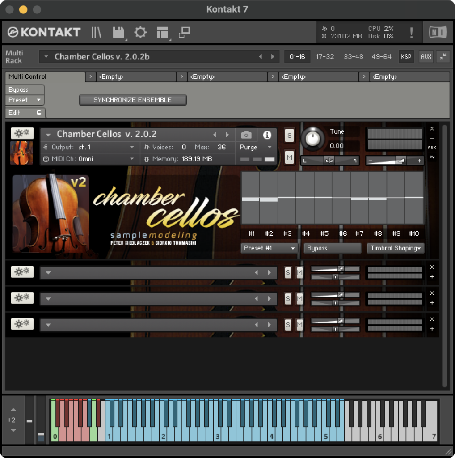
Task: Minimize the Chamber Cellos instrument header
Action: pyautogui.click(x=432, y=138)
